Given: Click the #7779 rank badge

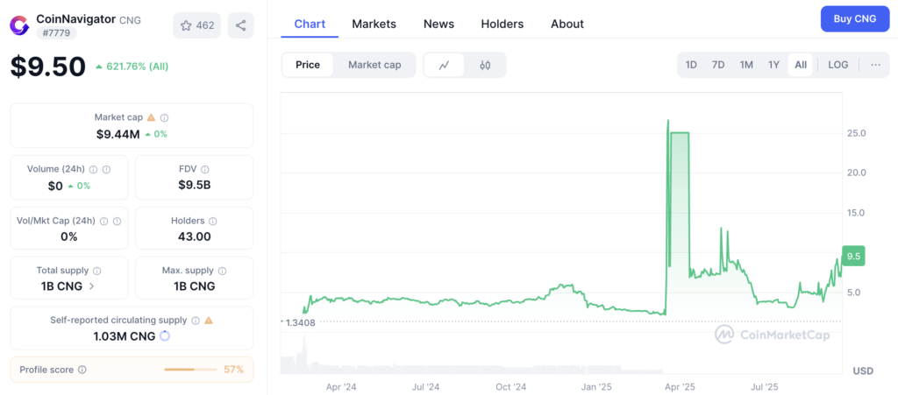Looking at the screenshot, I should pos(56,33).
